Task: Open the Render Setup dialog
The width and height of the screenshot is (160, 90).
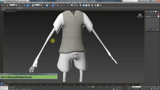Action: click(95, 5)
